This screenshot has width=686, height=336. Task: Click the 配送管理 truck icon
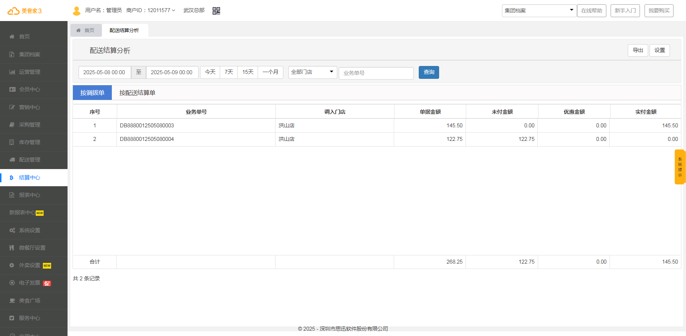(12, 159)
